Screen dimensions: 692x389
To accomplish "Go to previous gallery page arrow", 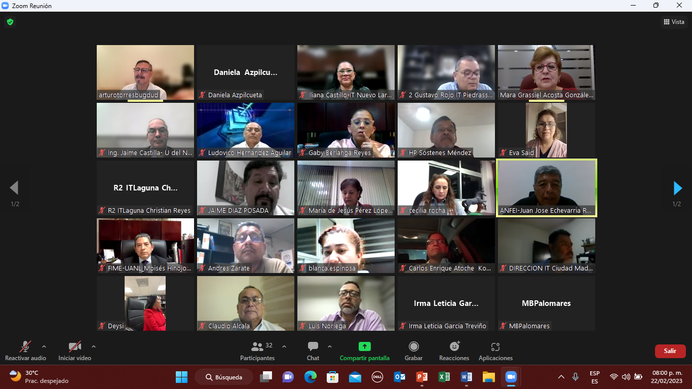I will [x=14, y=188].
